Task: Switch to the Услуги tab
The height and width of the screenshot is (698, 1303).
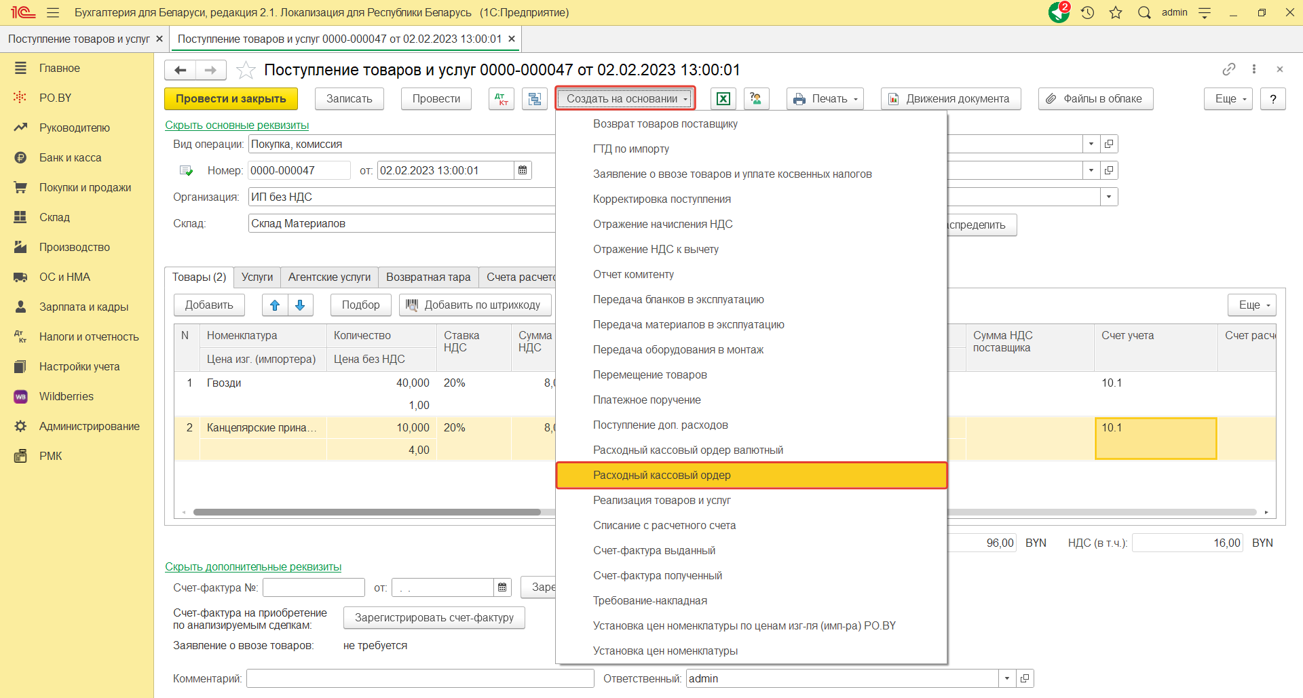Action: point(257,277)
